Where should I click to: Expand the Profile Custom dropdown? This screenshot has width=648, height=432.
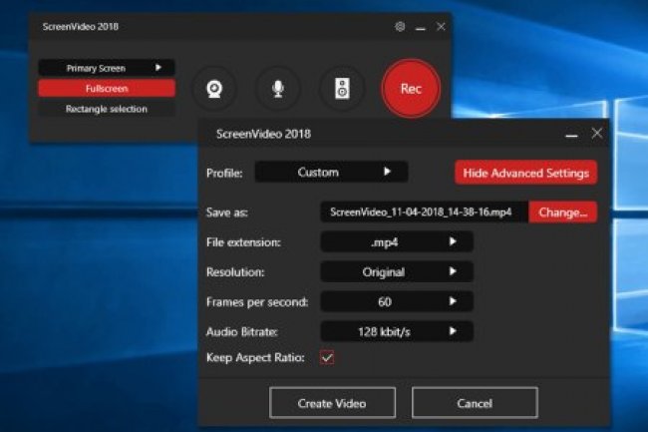(331, 173)
